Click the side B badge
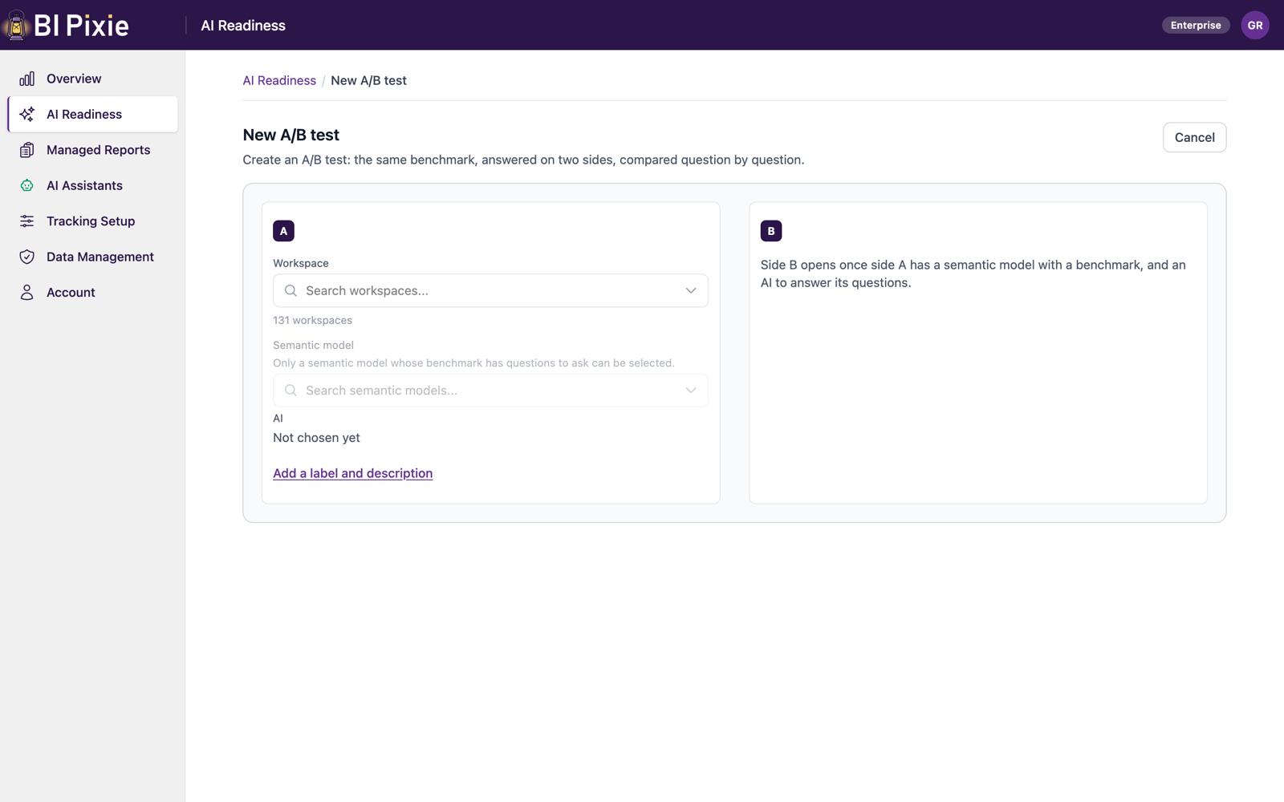The width and height of the screenshot is (1284, 802). [x=771, y=231]
